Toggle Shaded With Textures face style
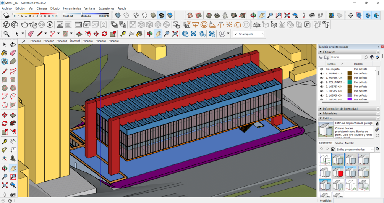 tap(162, 15)
